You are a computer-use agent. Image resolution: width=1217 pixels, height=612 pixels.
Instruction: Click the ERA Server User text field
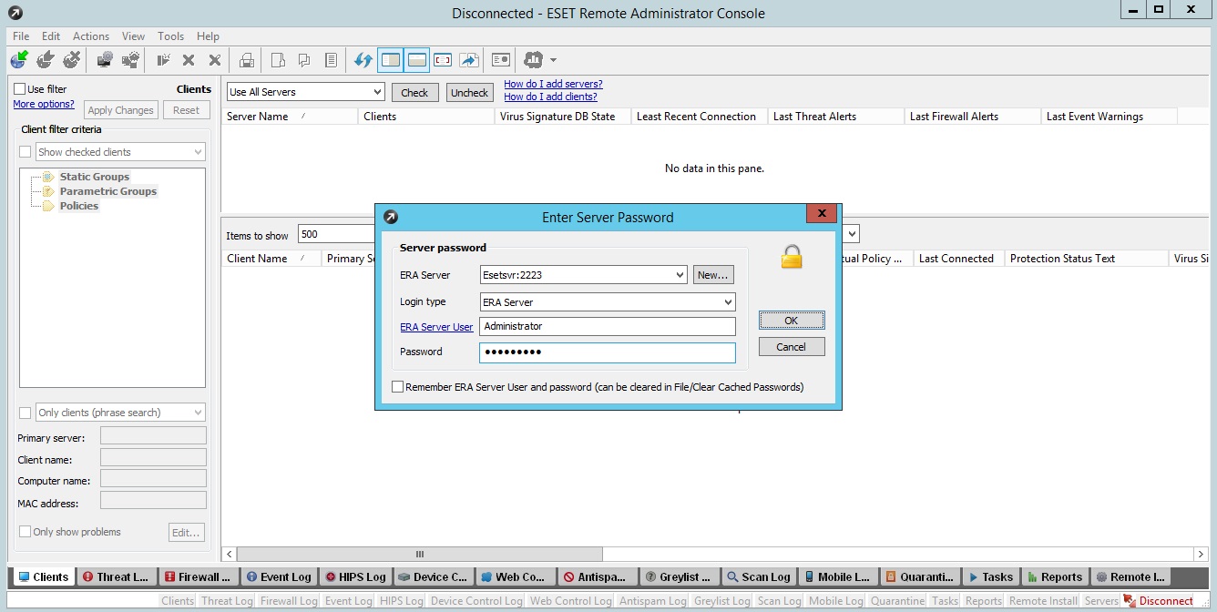pos(608,326)
